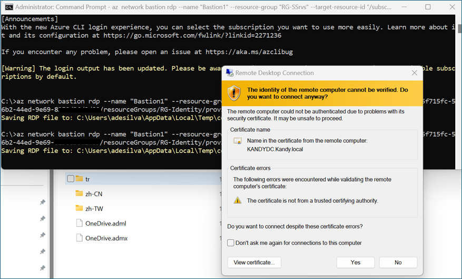Click the OneDrive.adml file icon

[79, 223]
